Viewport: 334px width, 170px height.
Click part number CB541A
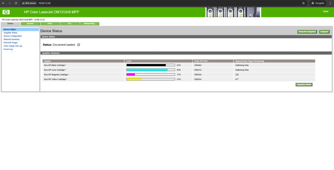coord(197,70)
